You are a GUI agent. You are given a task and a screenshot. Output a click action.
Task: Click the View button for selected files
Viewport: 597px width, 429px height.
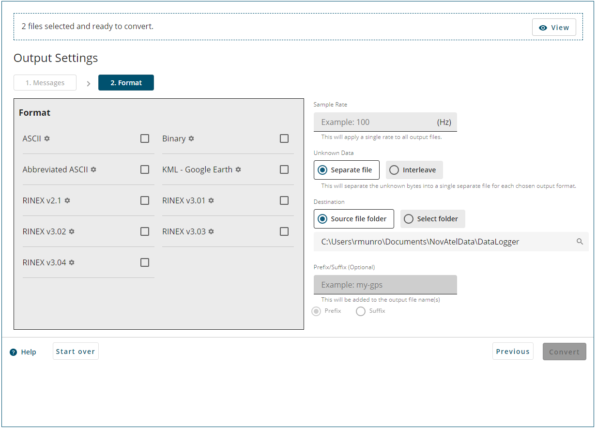(554, 28)
